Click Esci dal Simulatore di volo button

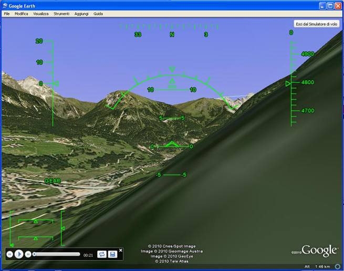(x=316, y=24)
